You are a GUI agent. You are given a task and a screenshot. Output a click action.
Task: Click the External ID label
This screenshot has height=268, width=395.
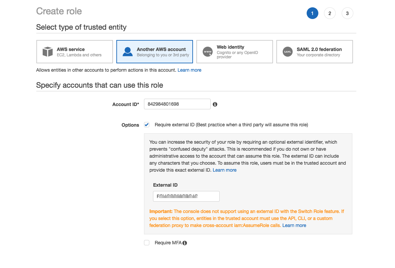click(x=165, y=185)
